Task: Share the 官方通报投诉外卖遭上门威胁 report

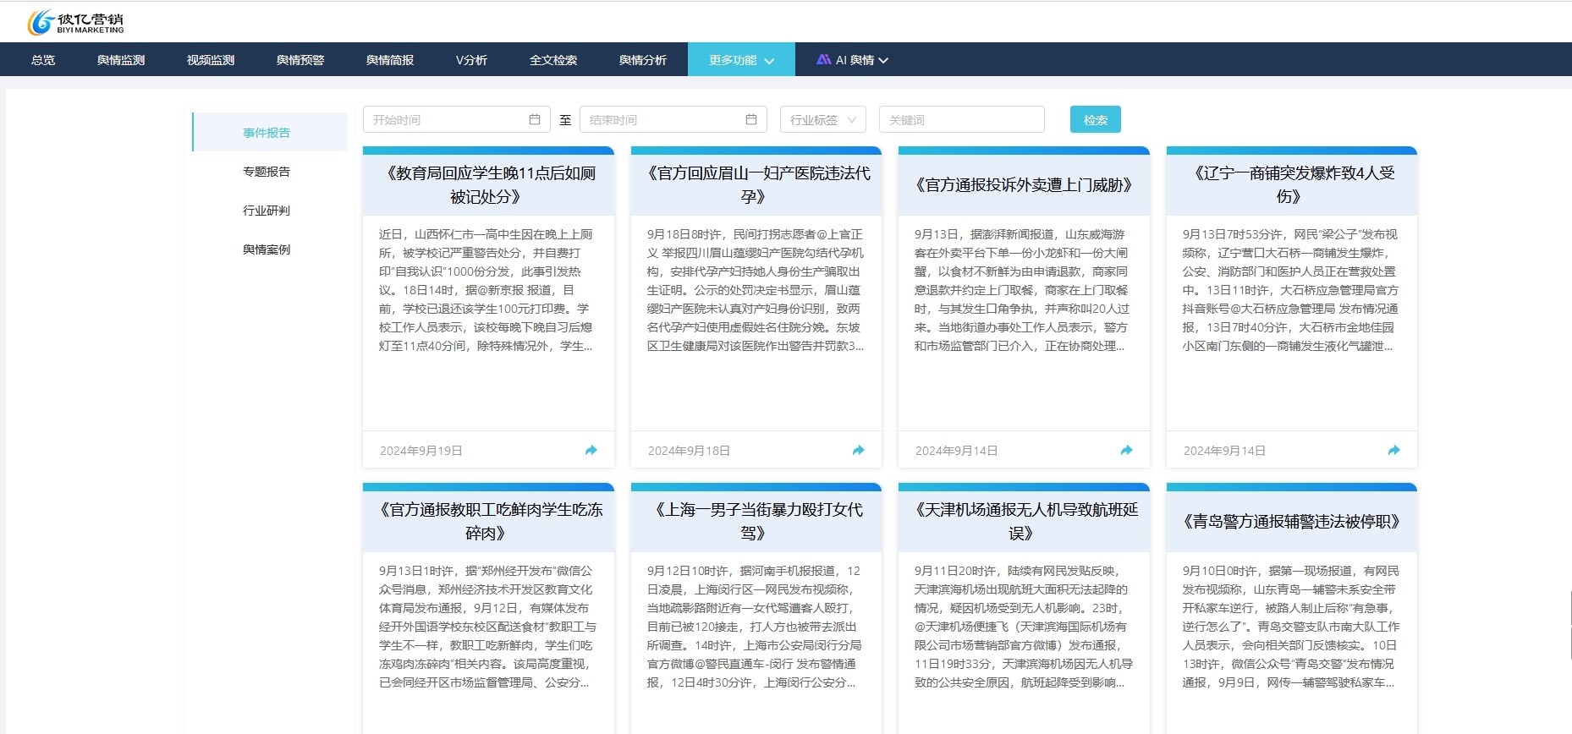Action: pyautogui.click(x=1126, y=451)
